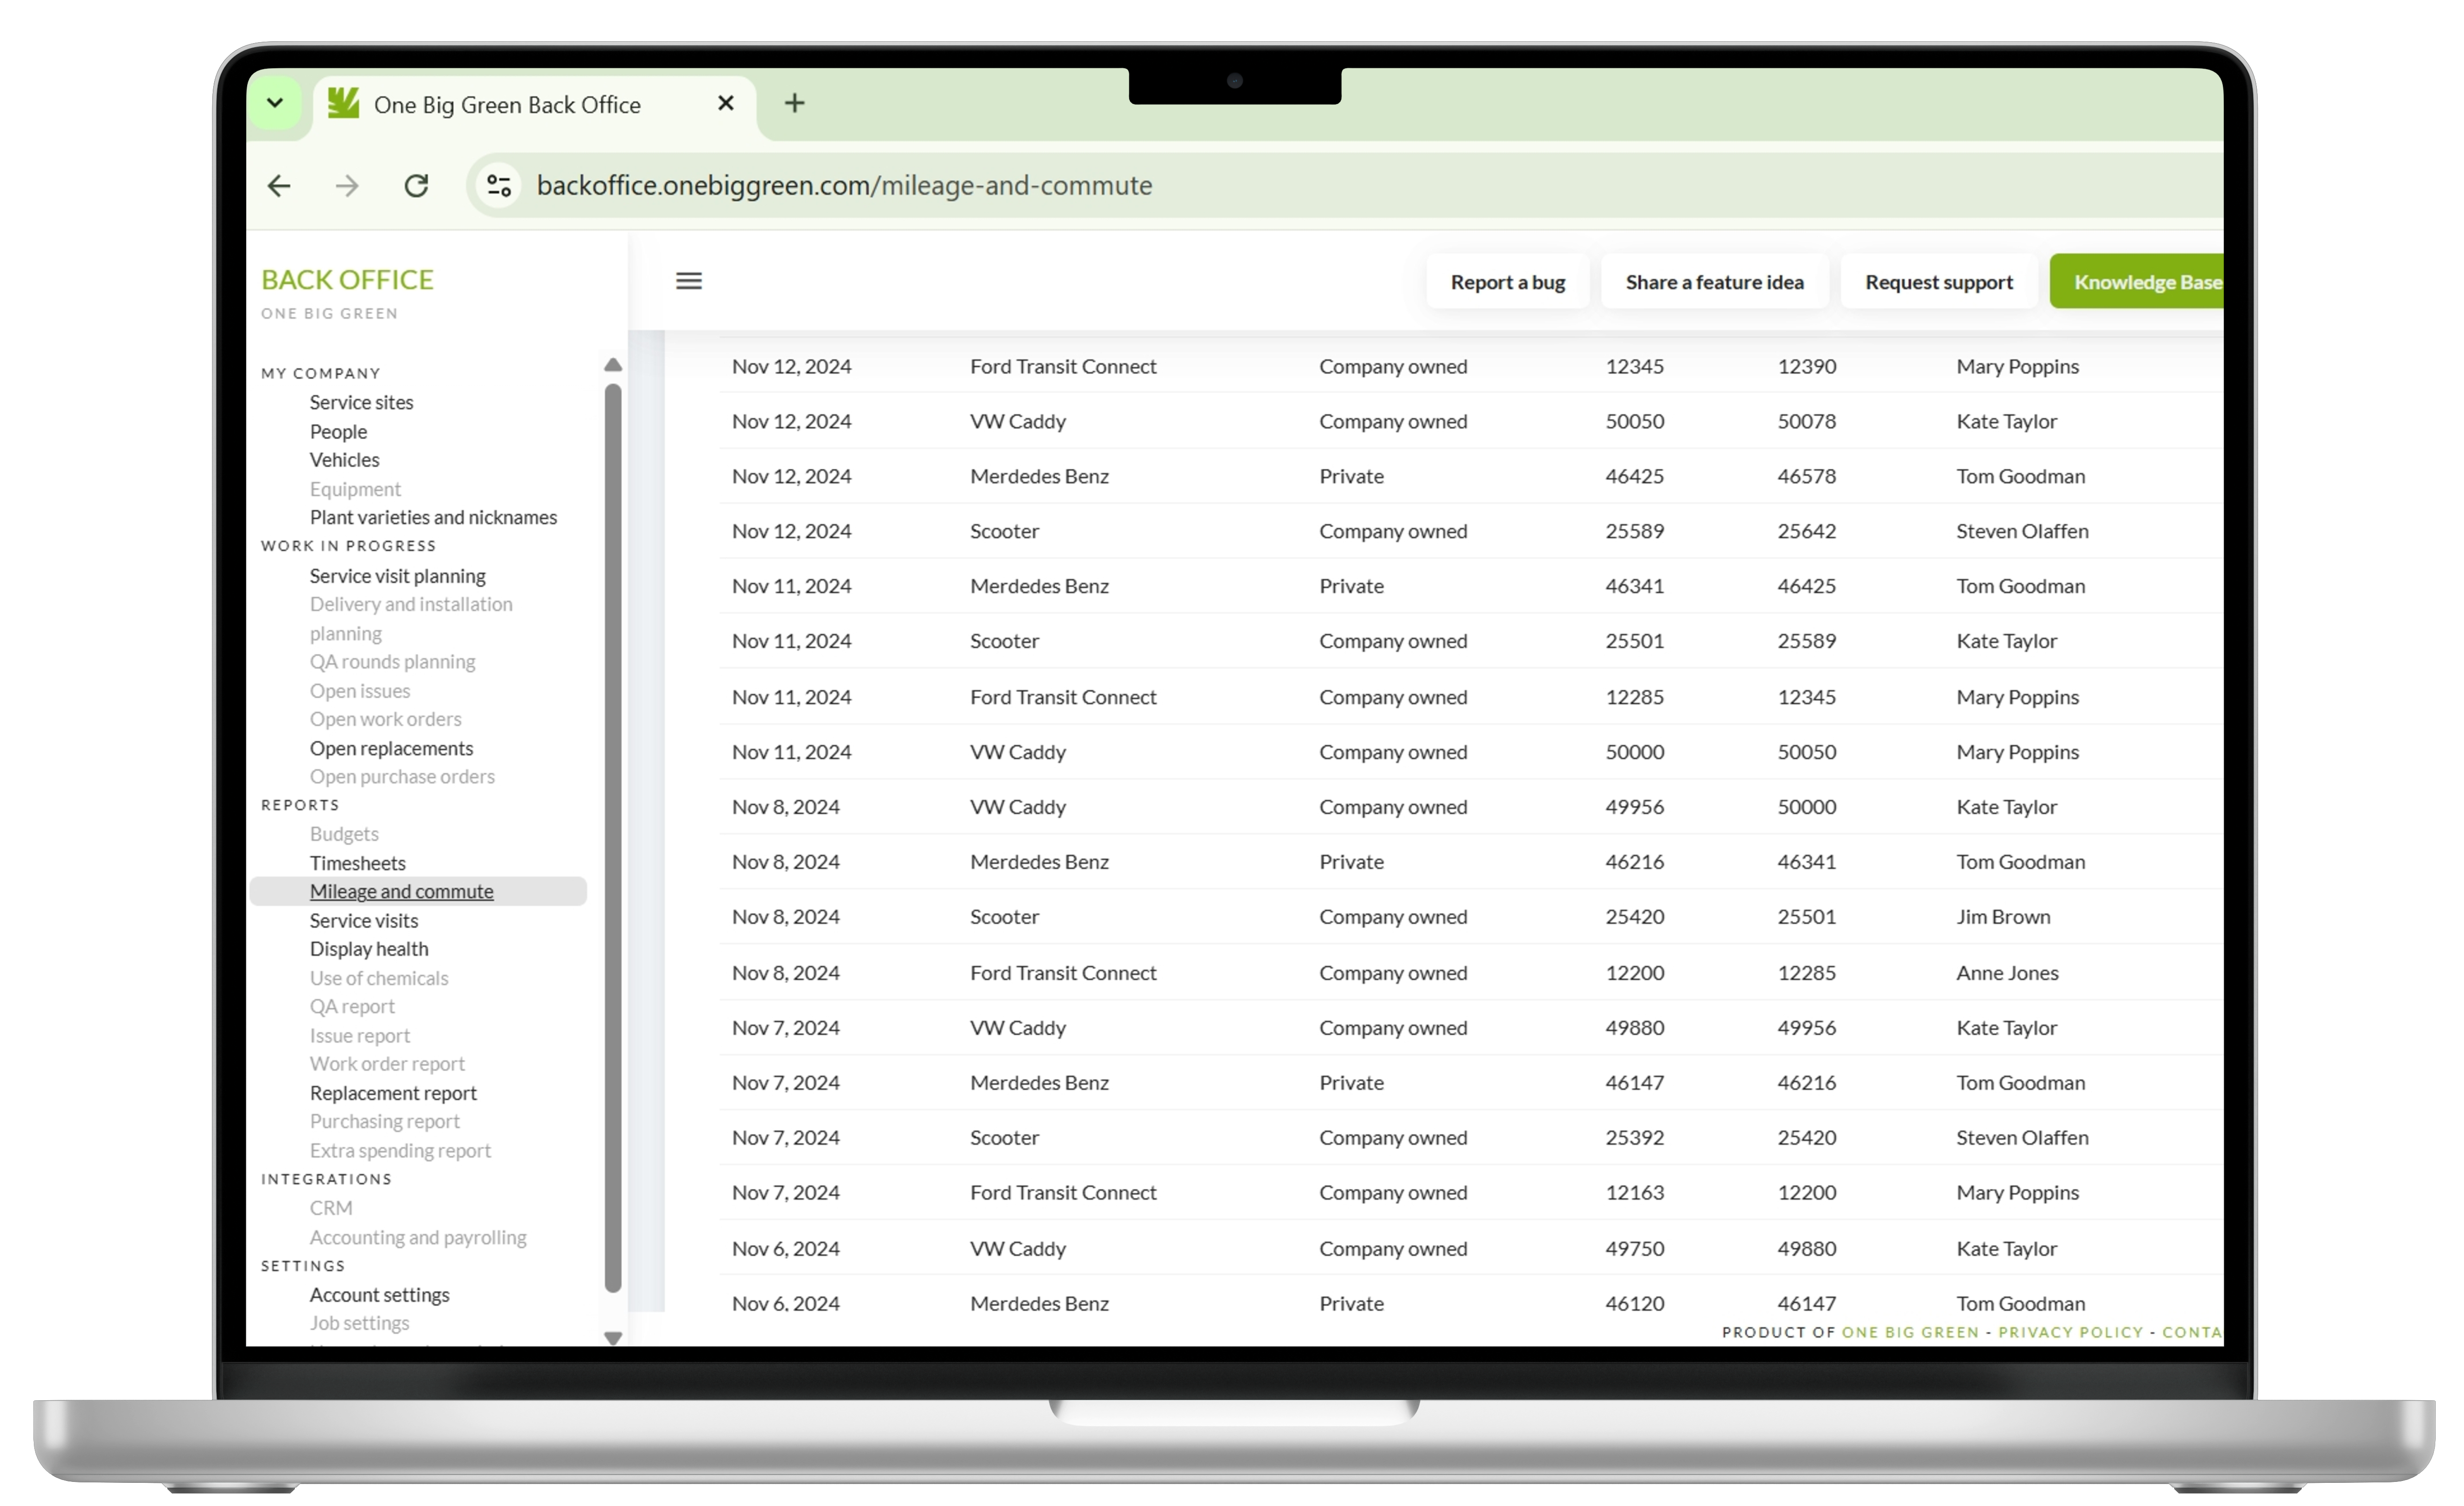Click the browser forward arrow

tap(347, 186)
